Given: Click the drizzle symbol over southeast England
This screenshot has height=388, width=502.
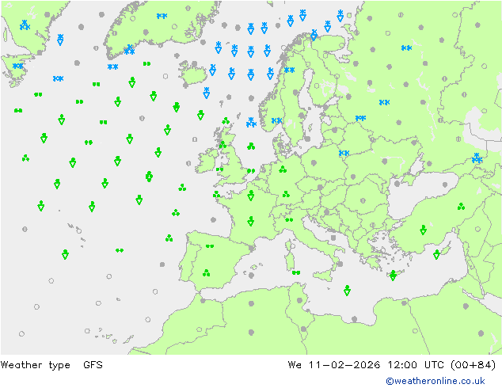Looking at the screenshot, I should coord(251,171).
